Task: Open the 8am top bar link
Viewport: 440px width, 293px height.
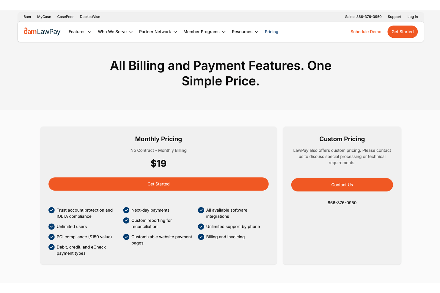Action: [27, 17]
